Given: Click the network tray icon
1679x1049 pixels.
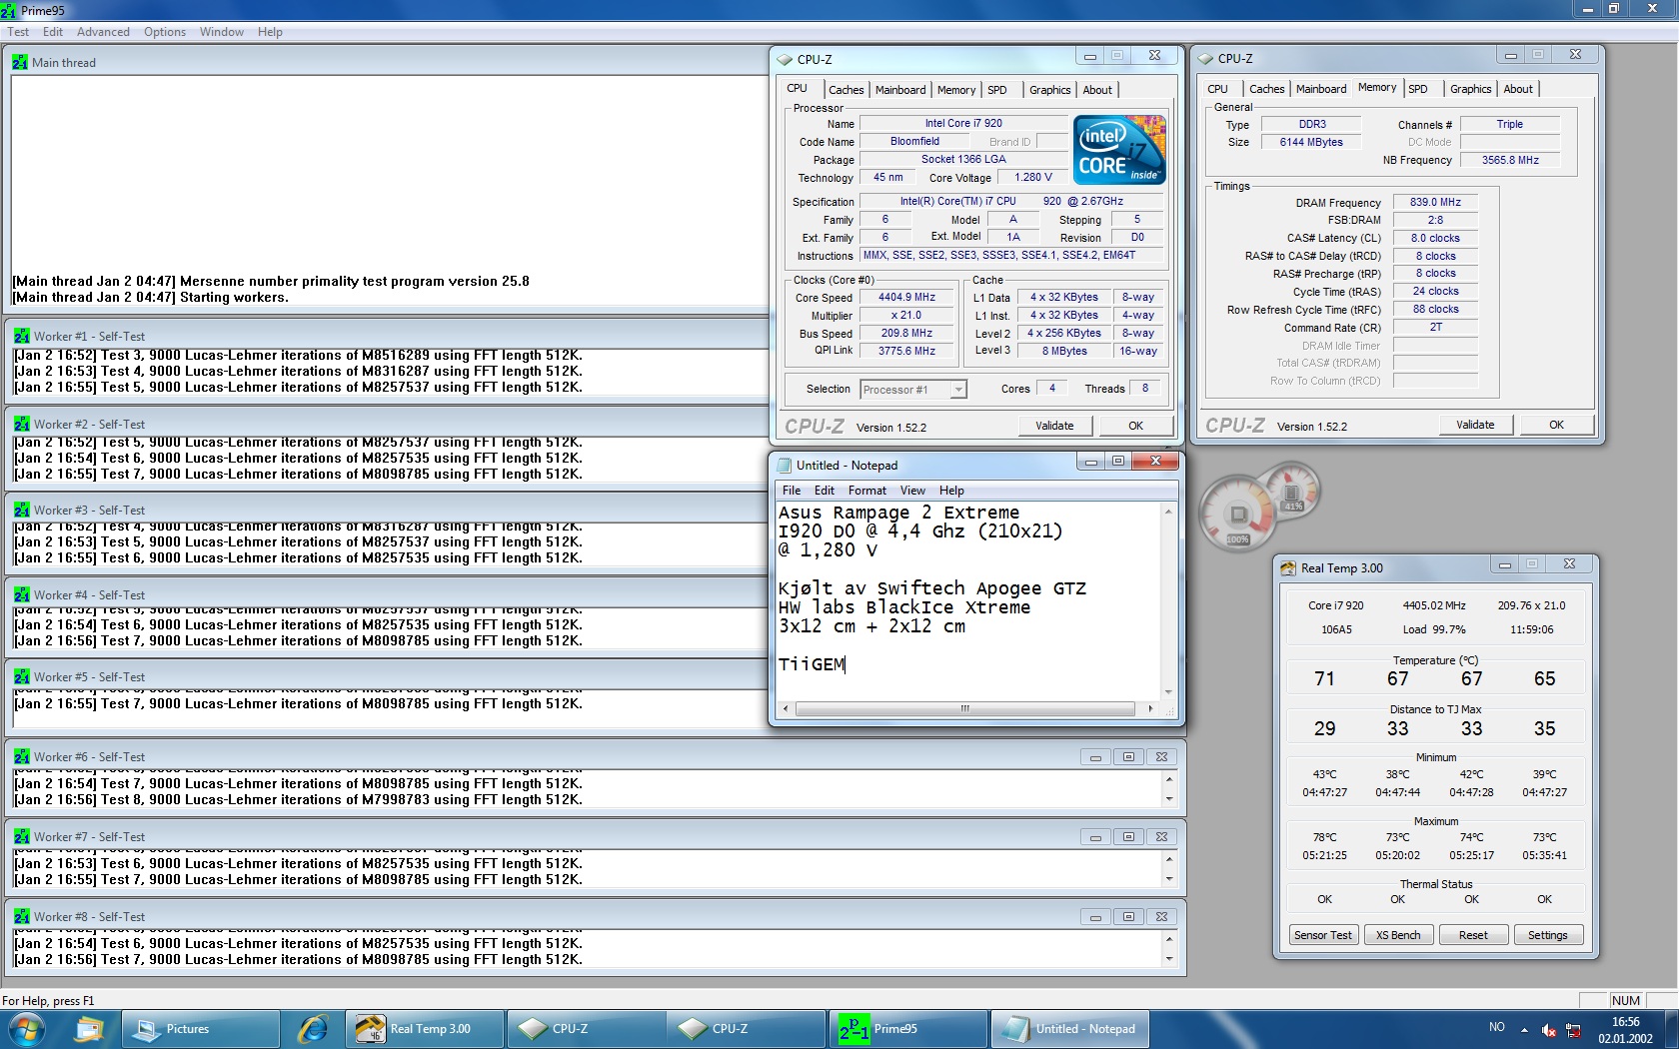Looking at the screenshot, I should 1573,1029.
